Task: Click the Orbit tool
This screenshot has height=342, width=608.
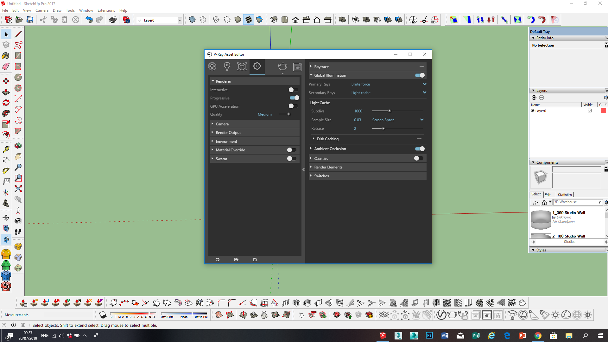Action: pos(18,146)
